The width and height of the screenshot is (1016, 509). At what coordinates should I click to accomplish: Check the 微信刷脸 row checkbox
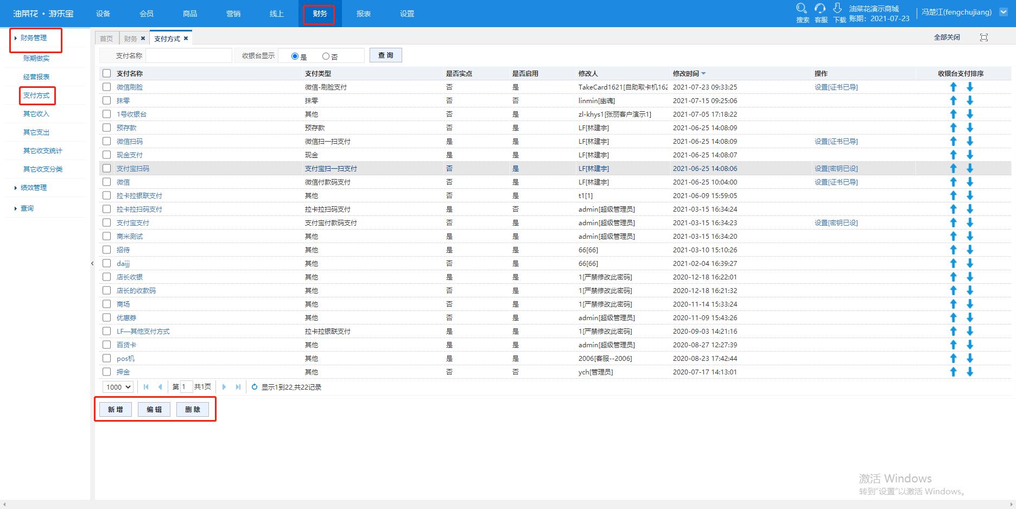click(106, 87)
